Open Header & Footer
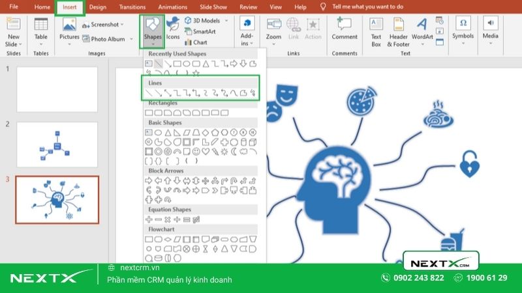 [398, 33]
